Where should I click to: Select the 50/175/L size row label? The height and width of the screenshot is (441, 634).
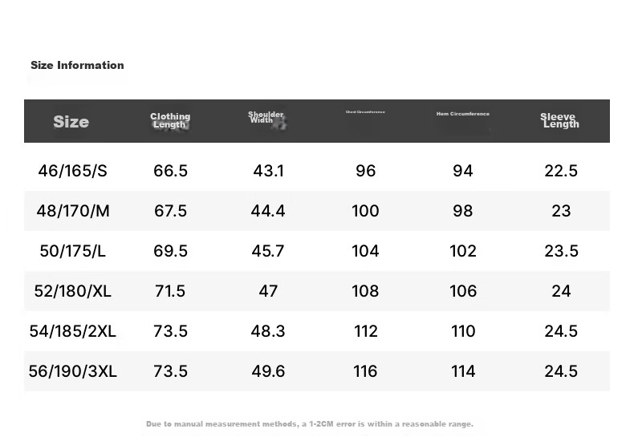pyautogui.click(x=73, y=251)
